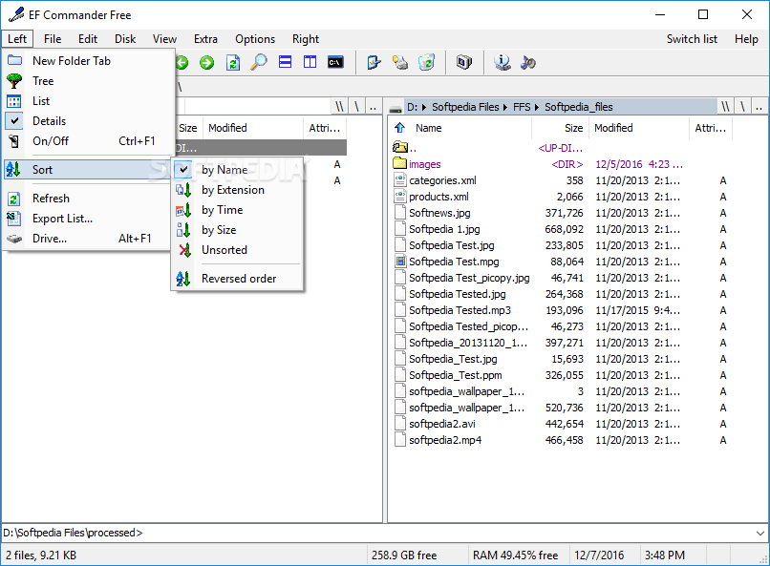770x566 pixels.
Task: Switch to horizontal split panes icon
Action: 285,62
